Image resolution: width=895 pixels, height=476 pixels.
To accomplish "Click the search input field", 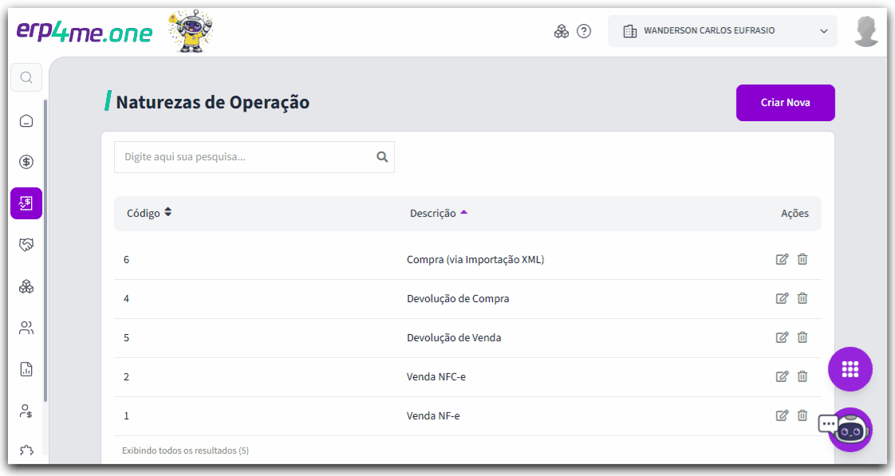I will tap(254, 157).
